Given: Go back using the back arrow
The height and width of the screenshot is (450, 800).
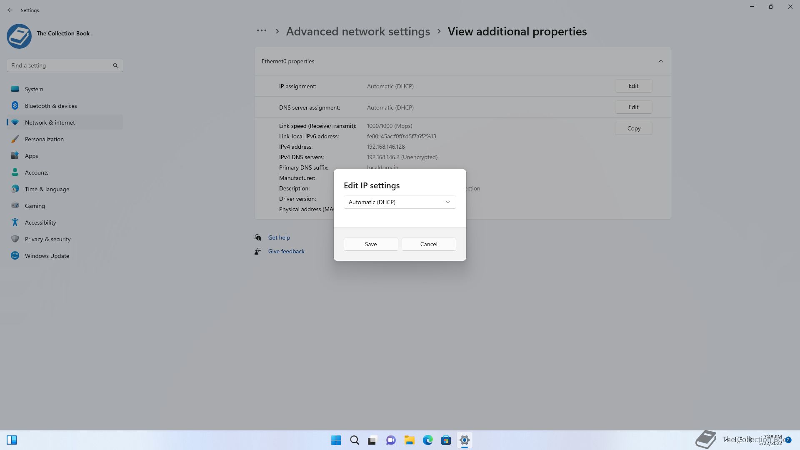Looking at the screenshot, I should click(x=10, y=10).
